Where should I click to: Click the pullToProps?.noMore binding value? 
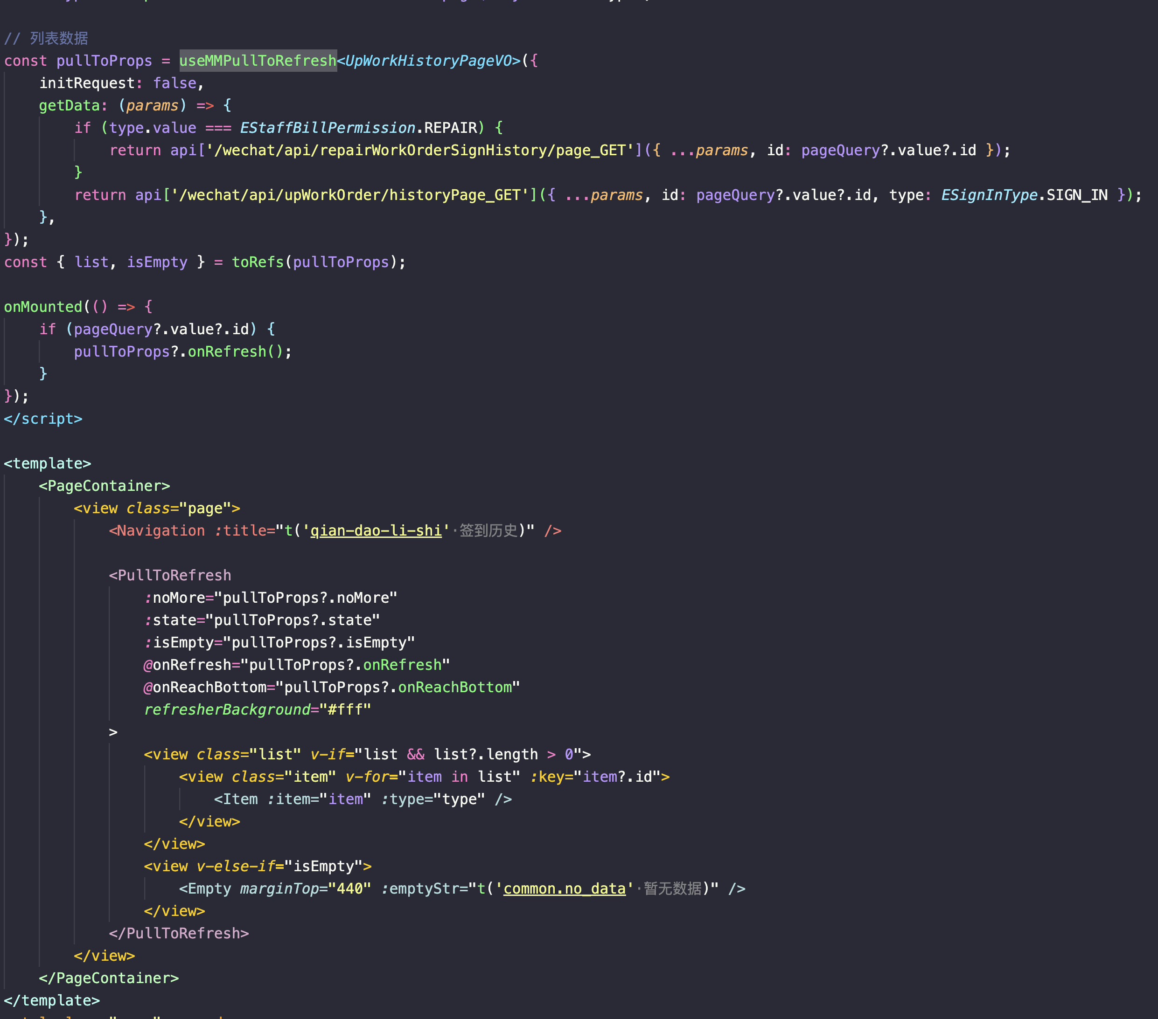click(306, 598)
